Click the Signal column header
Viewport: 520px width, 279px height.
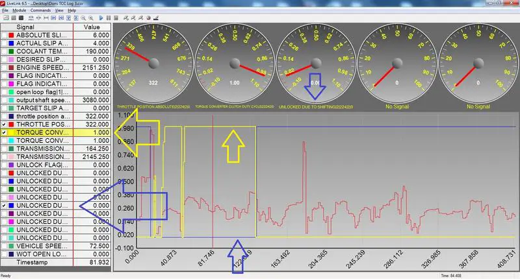coord(36,27)
